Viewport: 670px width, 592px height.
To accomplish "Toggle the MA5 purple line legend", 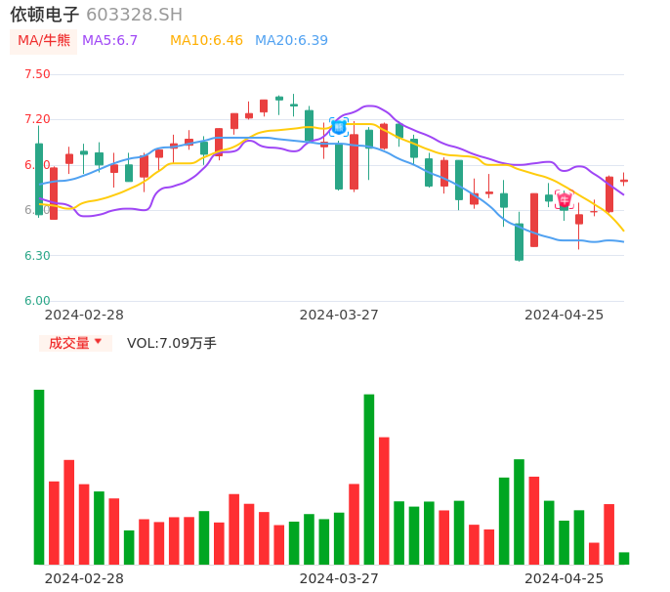I will tap(110, 41).
